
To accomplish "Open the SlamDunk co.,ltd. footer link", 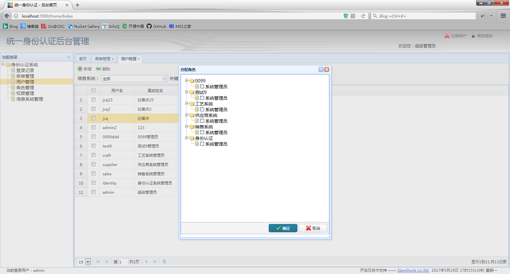I will (413, 270).
